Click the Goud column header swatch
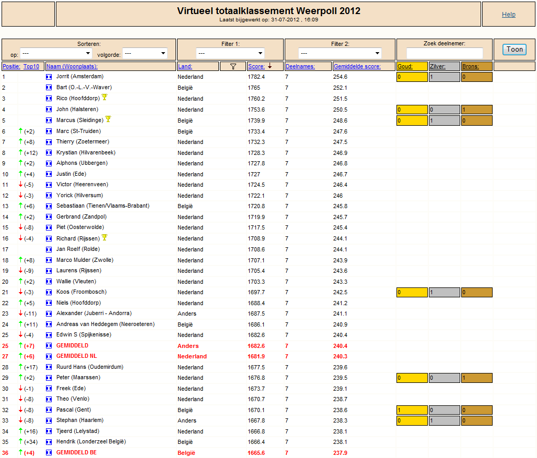The image size is (537, 458). coord(412,66)
